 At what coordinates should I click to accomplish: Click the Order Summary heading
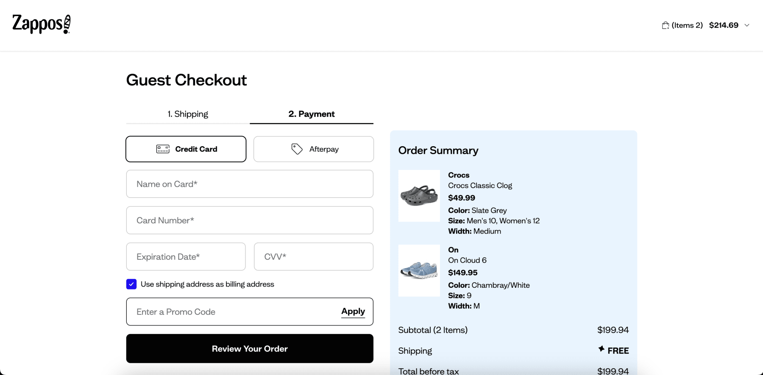click(438, 150)
